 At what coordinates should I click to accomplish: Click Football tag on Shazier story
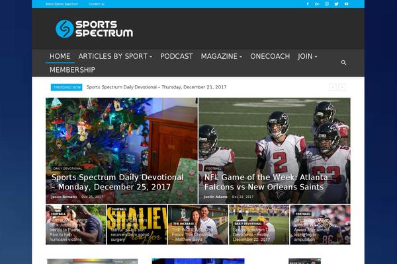click(x=119, y=209)
